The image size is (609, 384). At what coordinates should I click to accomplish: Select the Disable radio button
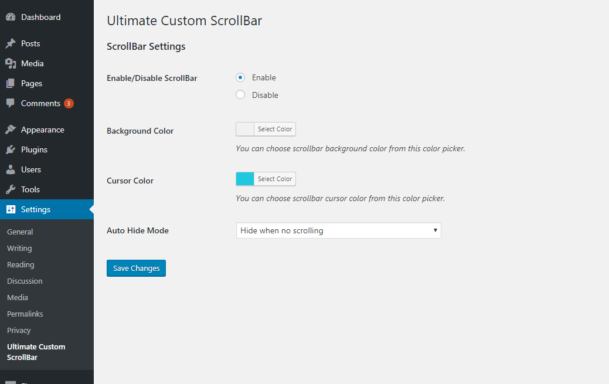pyautogui.click(x=240, y=95)
